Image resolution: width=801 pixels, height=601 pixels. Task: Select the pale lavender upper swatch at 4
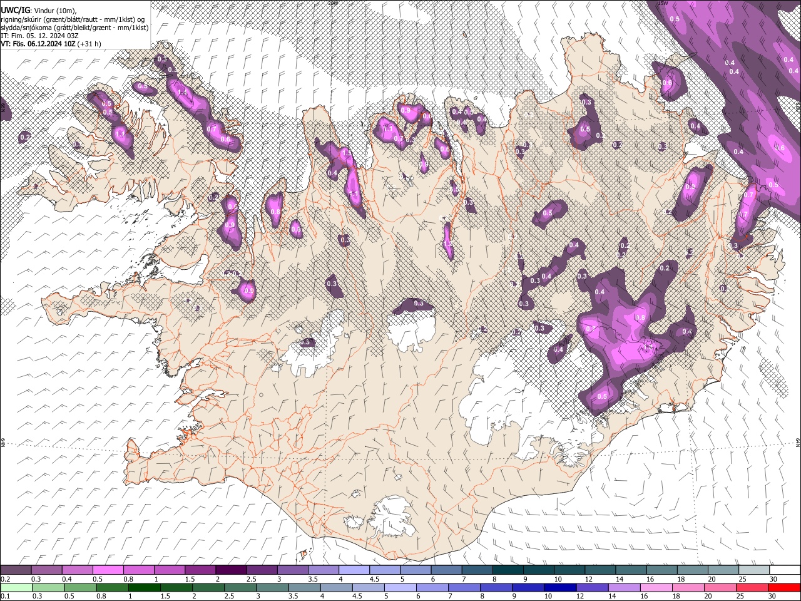point(354,570)
